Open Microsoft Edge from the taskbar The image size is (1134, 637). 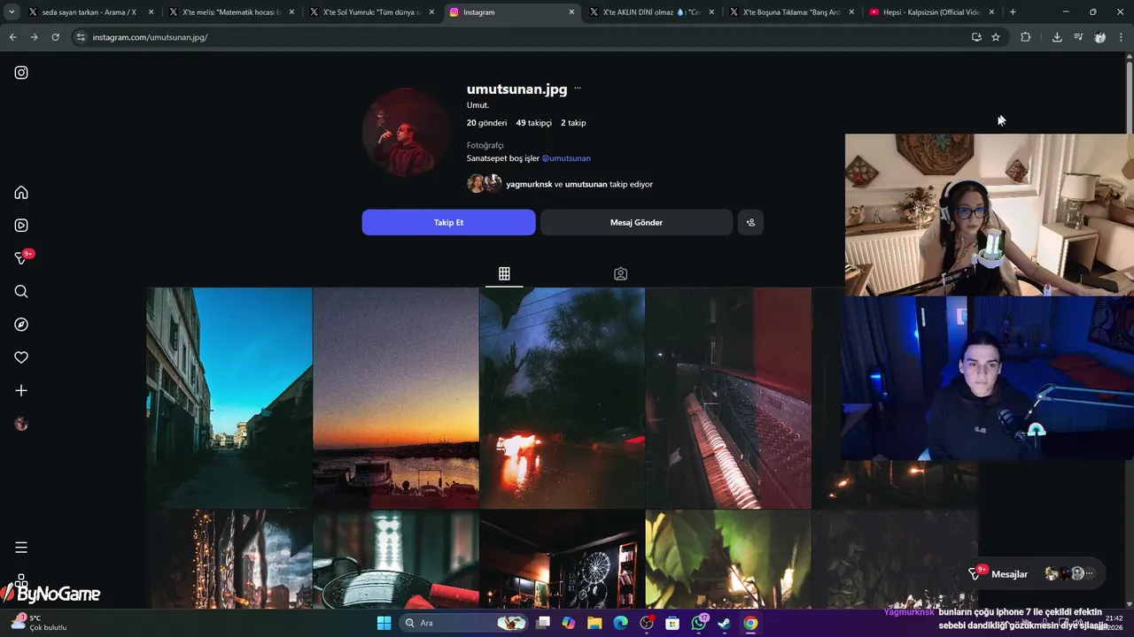pyautogui.click(x=620, y=623)
